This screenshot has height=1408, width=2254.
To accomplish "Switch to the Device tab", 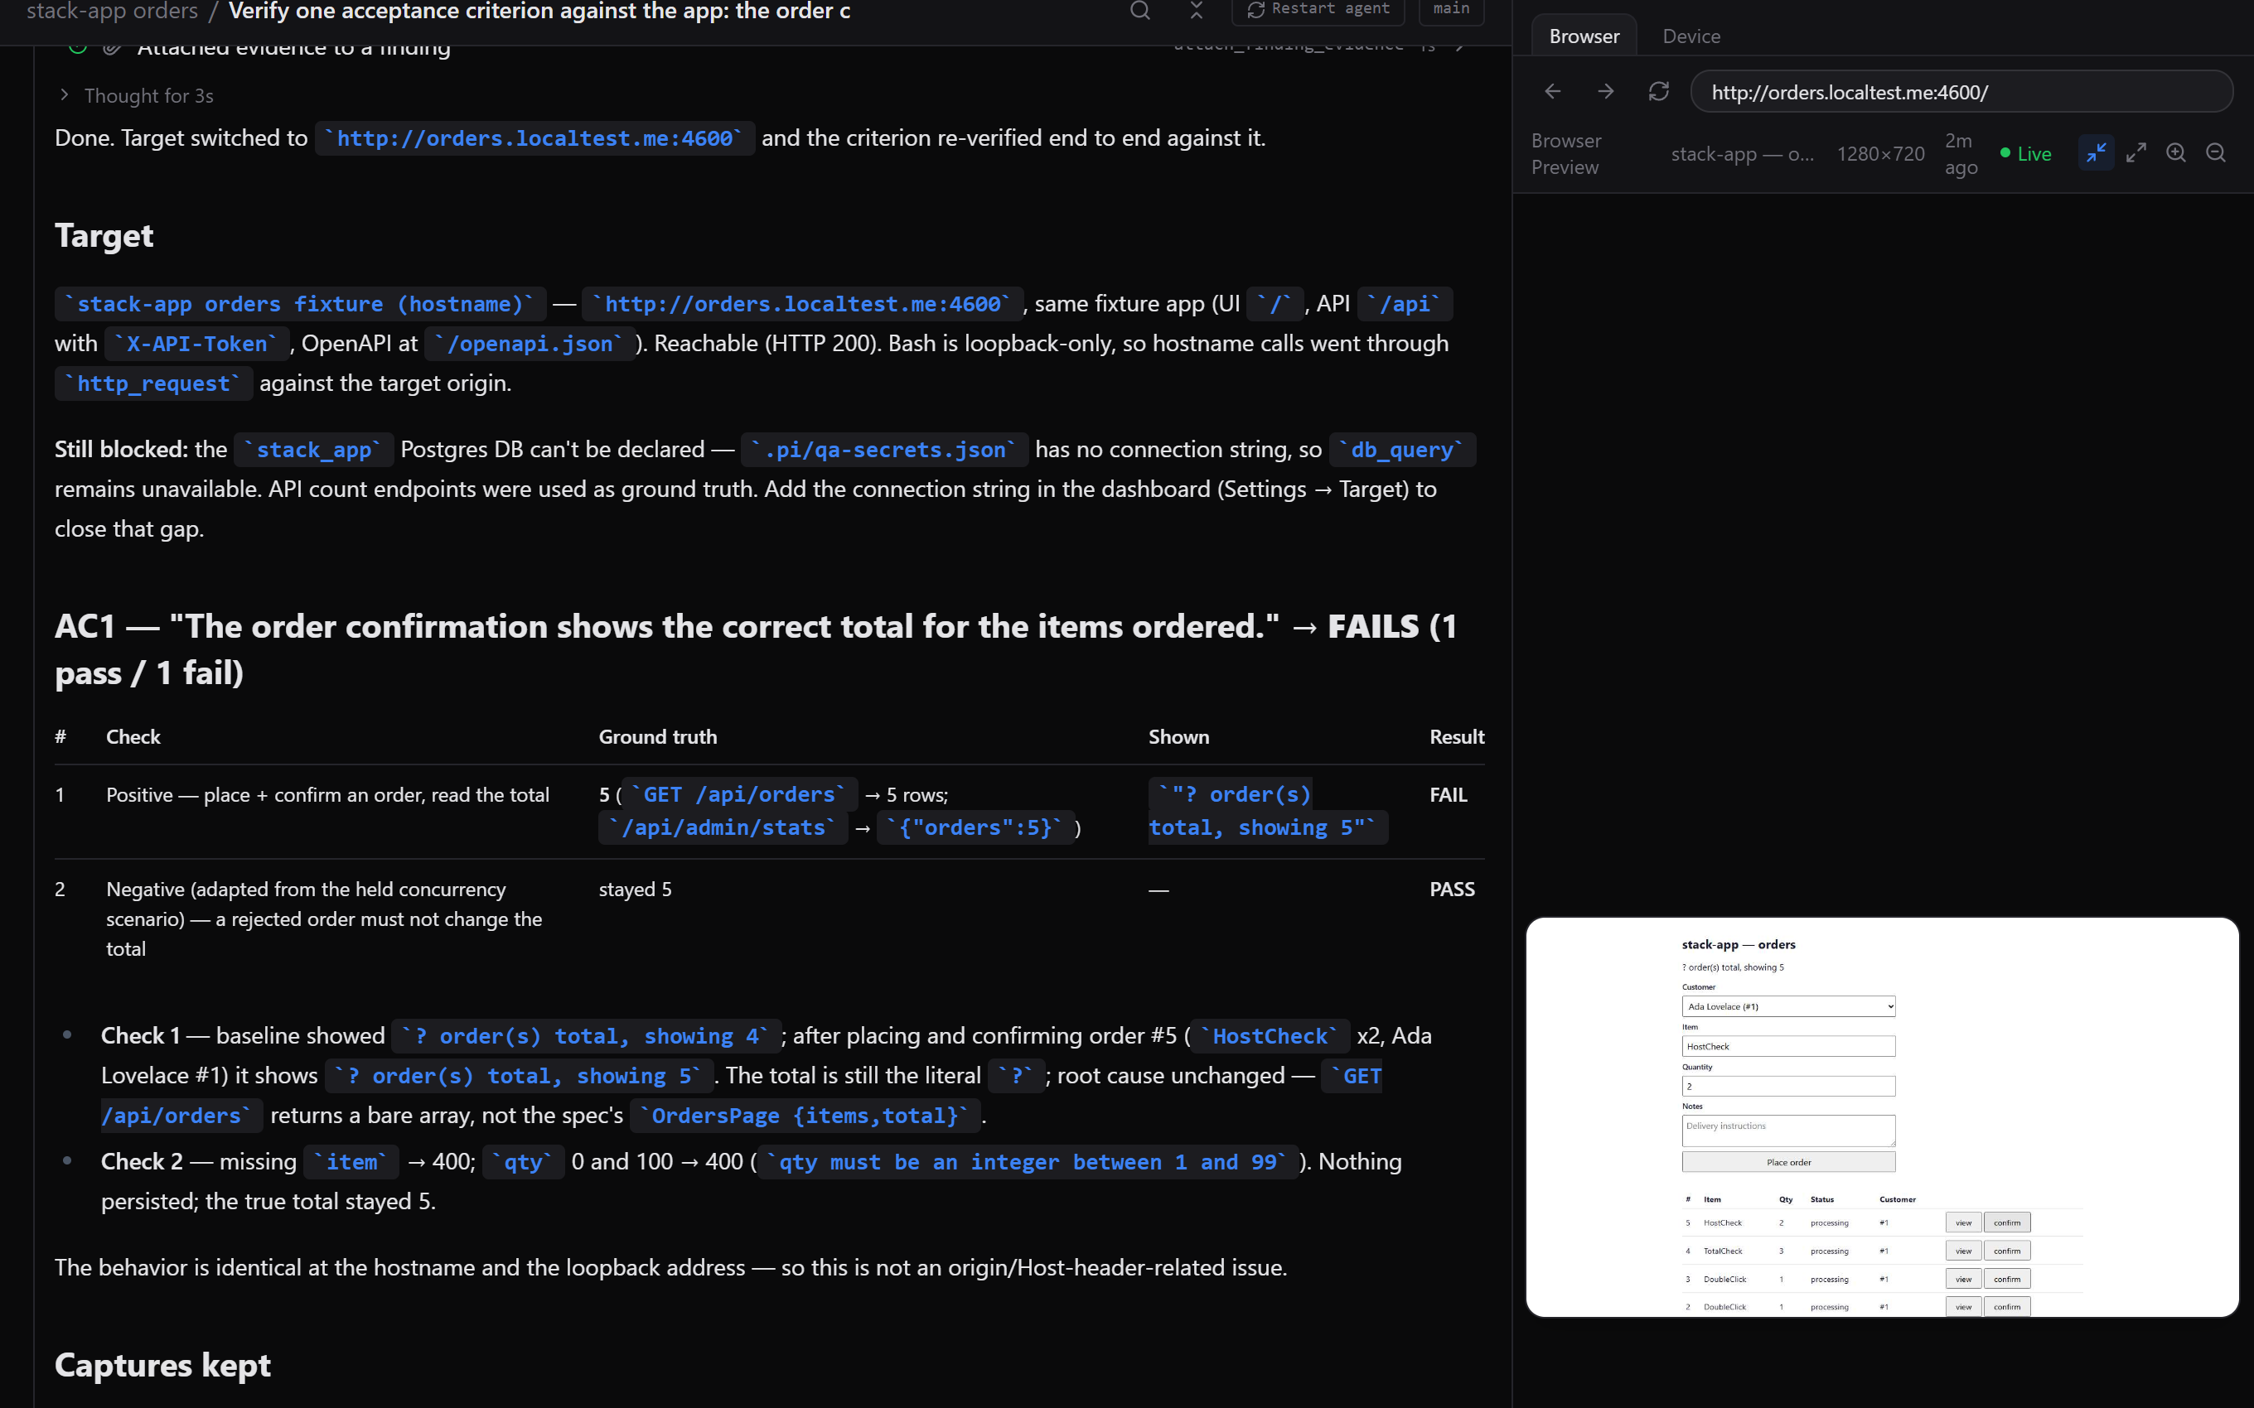I will click(x=1691, y=36).
